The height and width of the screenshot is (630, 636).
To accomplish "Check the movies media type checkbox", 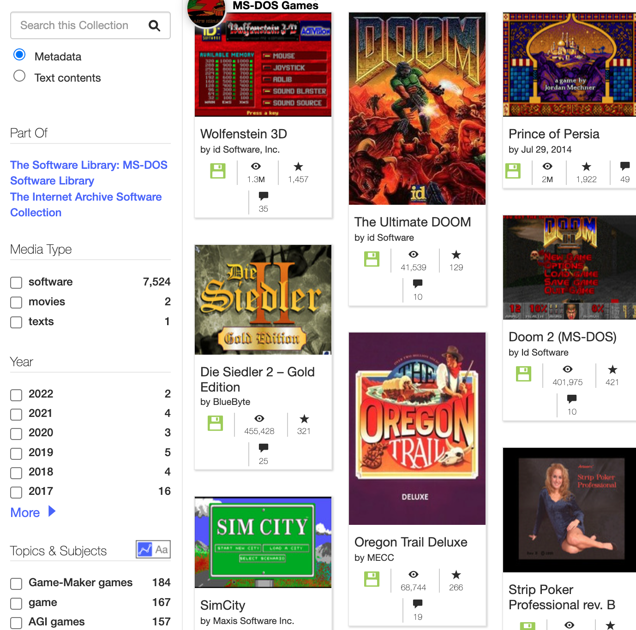I will click(x=16, y=303).
